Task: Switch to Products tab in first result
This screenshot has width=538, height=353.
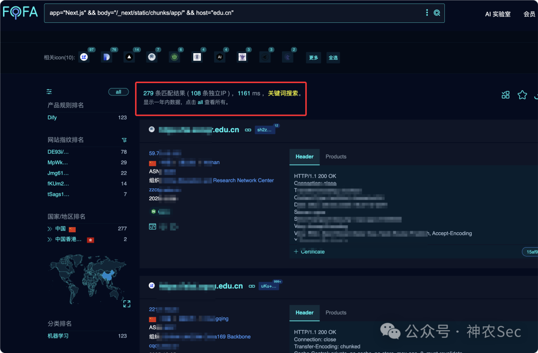Action: (x=336, y=157)
